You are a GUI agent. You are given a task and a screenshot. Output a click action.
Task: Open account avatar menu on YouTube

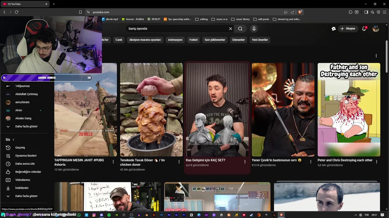[x=376, y=28]
